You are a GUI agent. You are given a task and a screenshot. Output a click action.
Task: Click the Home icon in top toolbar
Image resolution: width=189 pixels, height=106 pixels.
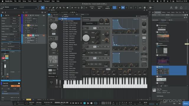(x=181, y=8)
